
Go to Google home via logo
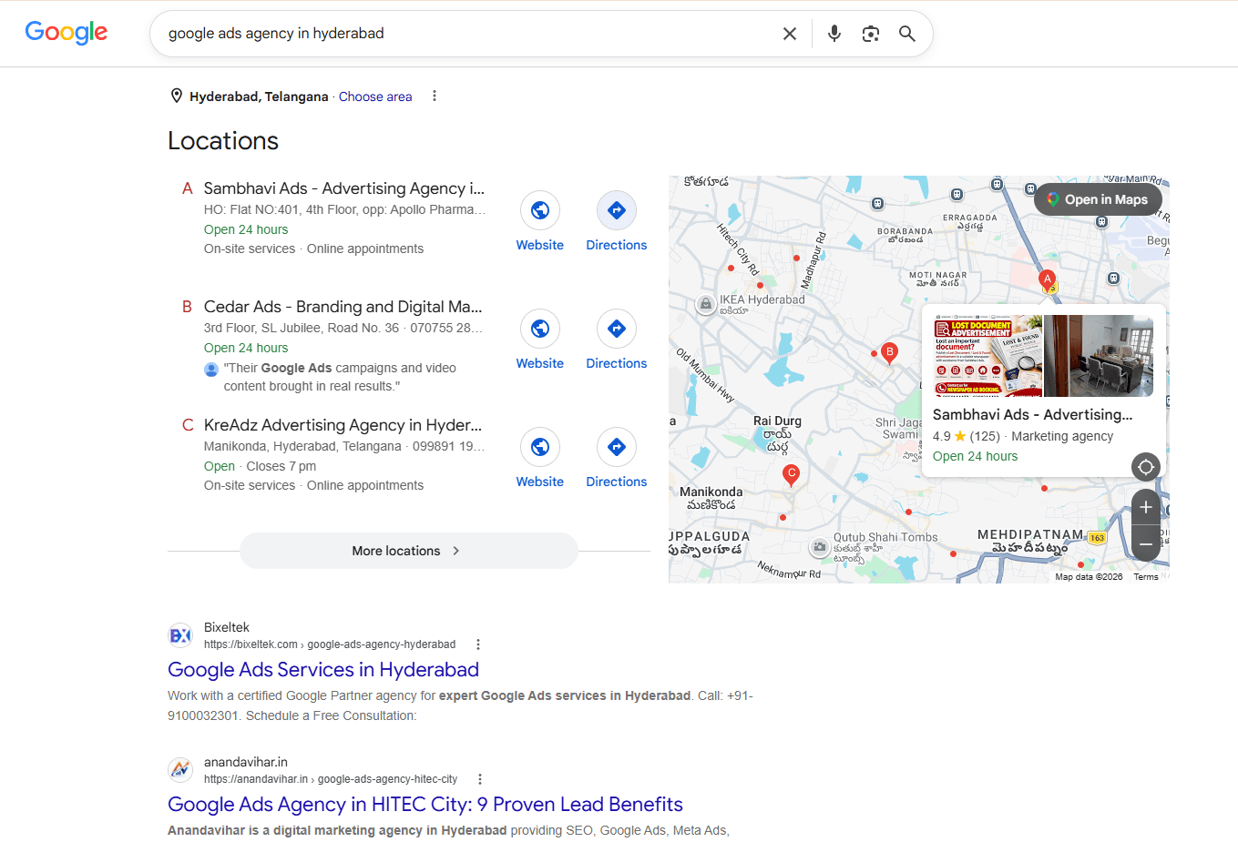67,33
